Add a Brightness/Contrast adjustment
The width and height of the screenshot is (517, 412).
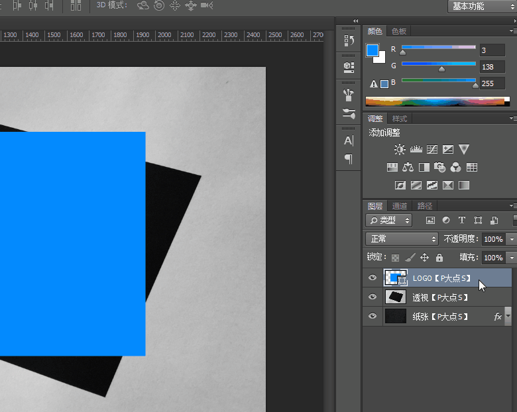point(400,150)
